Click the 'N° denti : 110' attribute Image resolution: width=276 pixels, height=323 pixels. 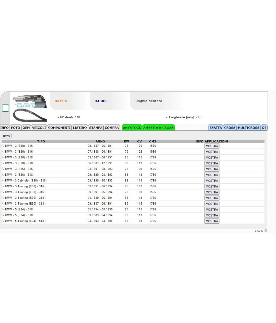pyautogui.click(x=69, y=117)
